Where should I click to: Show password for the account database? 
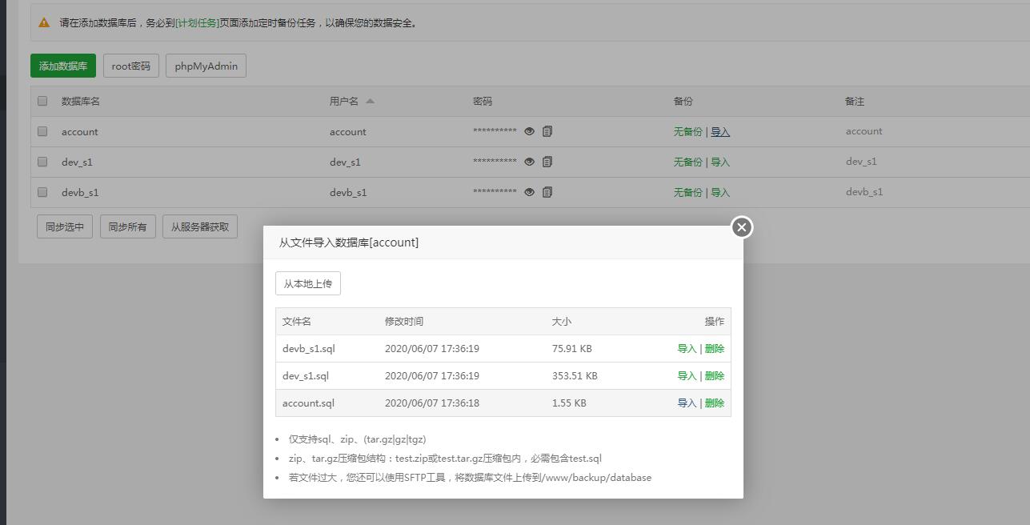pos(529,131)
